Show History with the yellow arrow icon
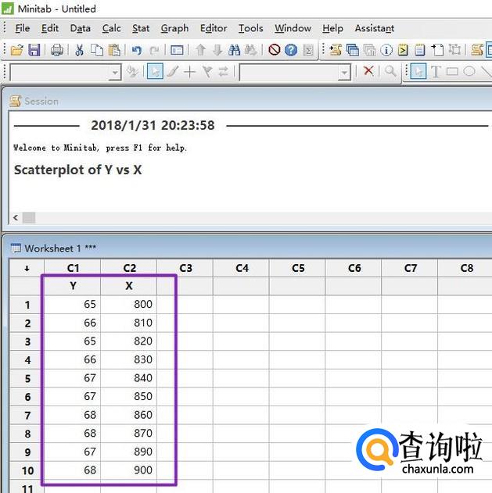Image resolution: width=492 pixels, height=493 pixels. click(403, 50)
